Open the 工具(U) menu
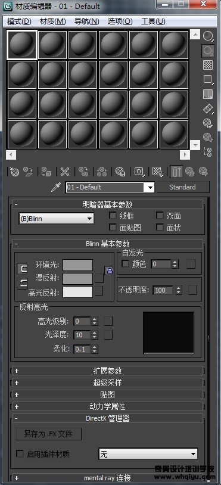221x485 pixels. [153, 21]
